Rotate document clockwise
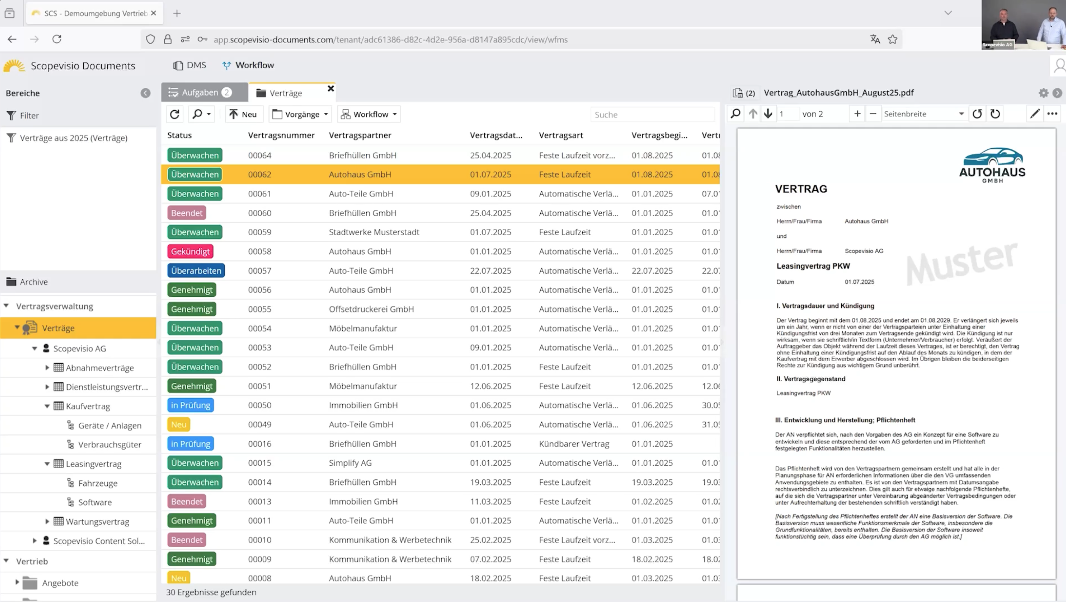1066x602 pixels. click(x=995, y=114)
